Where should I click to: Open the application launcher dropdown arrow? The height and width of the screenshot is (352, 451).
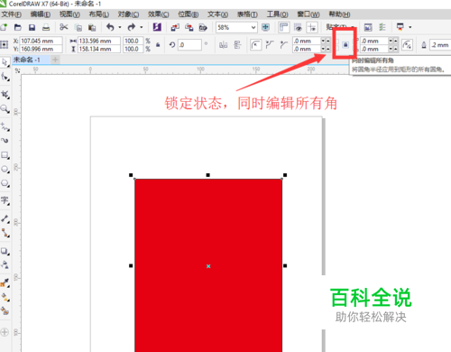[410, 27]
